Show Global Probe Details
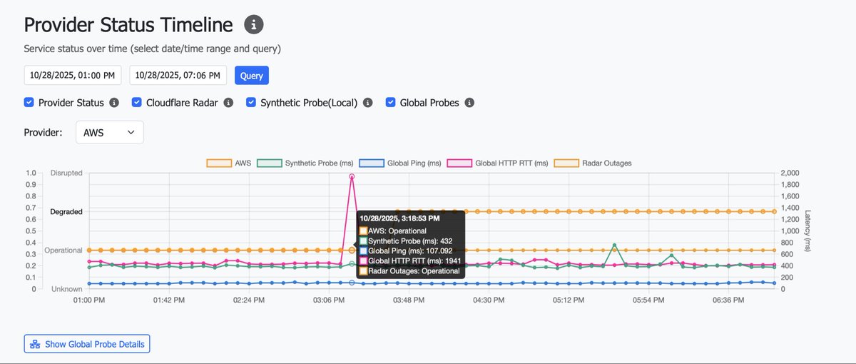856x364 pixels. pyautogui.click(x=87, y=344)
